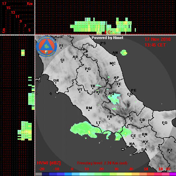Click the radar echo area near AQ

[x=114, y=99]
